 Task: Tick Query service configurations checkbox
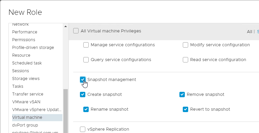tap(86, 60)
